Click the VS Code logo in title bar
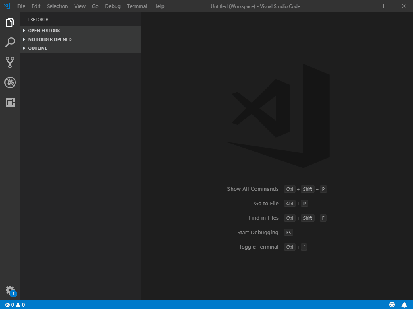 click(x=7, y=6)
